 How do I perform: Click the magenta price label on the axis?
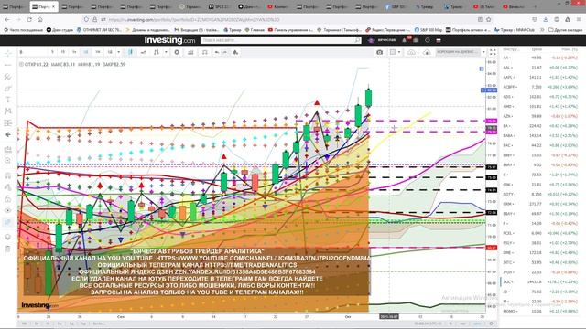click(491, 121)
